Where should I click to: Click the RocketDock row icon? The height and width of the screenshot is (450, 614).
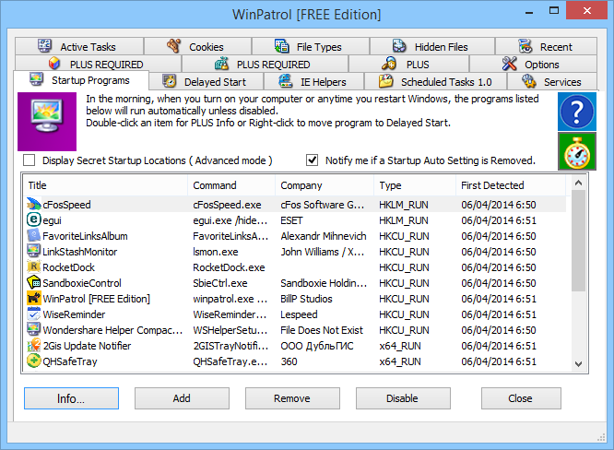click(34, 266)
